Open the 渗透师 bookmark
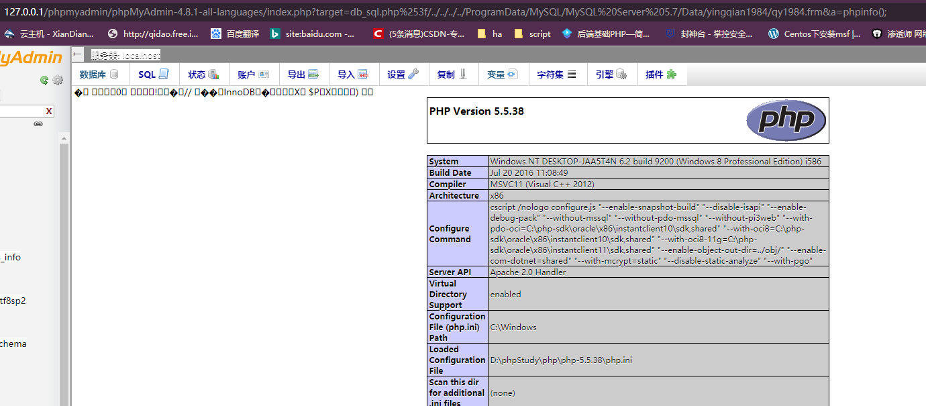The width and height of the screenshot is (926, 406). (x=898, y=34)
